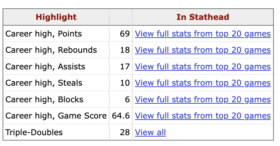Screen dimensions: 280x146
Task: Click the 69 points value cell
Action: tap(125, 34)
